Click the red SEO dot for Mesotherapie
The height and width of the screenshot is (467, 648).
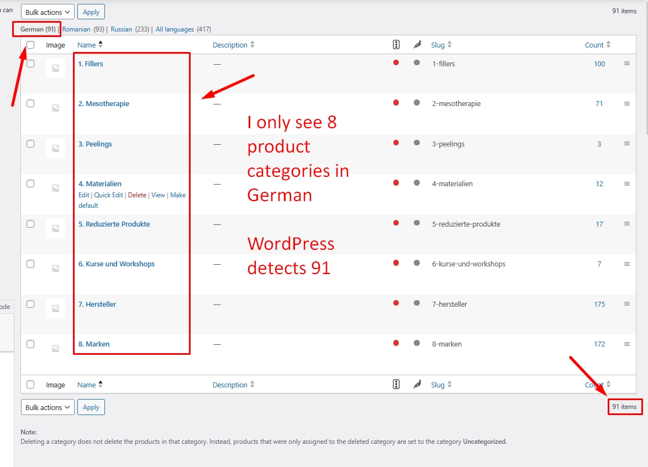[396, 103]
